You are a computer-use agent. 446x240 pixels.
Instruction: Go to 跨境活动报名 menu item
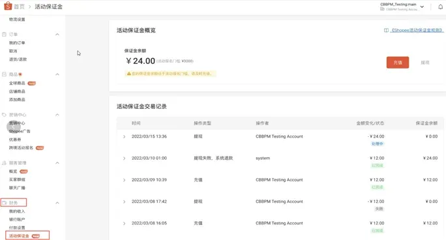pos(21,147)
